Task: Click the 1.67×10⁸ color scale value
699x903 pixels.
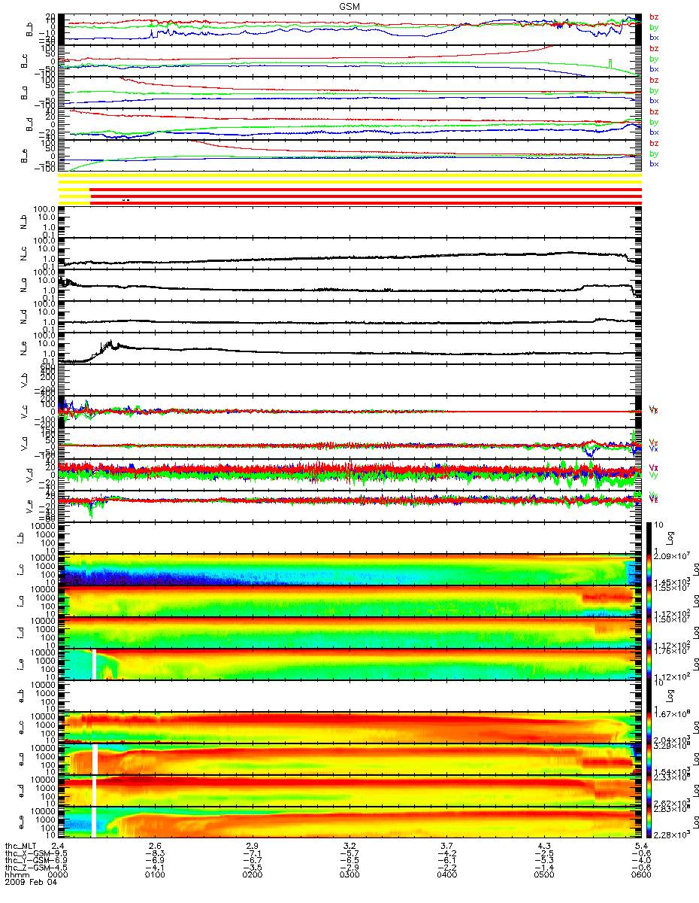Action: (673, 714)
